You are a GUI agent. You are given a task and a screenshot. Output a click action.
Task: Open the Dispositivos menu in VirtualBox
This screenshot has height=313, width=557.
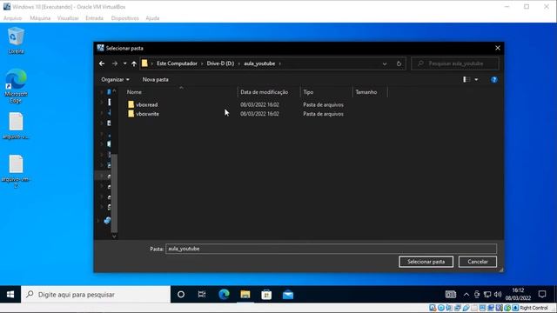tap(124, 18)
